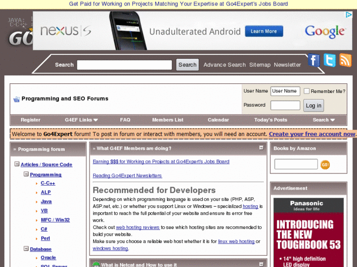The height and width of the screenshot is (267, 357).
Task: Click the windows hosting link
Action: tap(110, 248)
